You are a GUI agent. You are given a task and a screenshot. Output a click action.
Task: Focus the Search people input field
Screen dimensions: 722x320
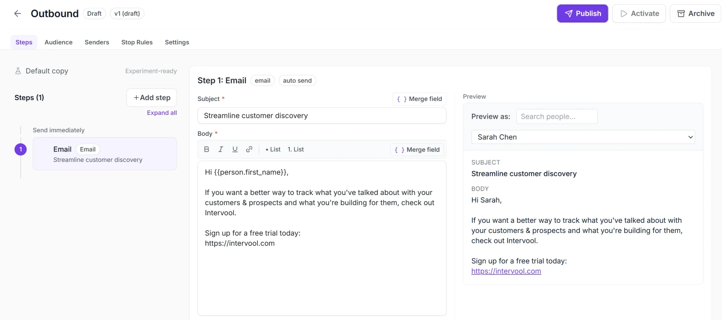click(557, 117)
